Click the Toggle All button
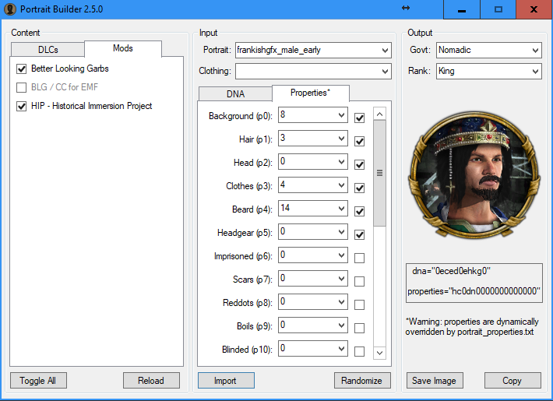This screenshot has width=553, height=401. 38,381
